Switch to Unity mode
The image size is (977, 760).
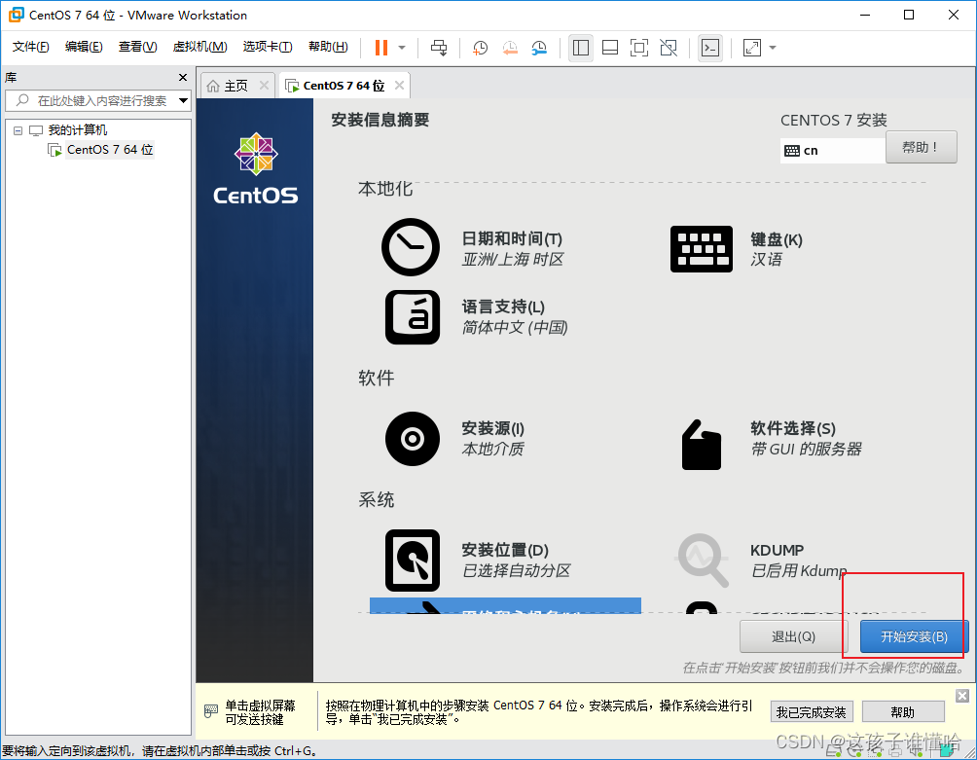tap(669, 48)
